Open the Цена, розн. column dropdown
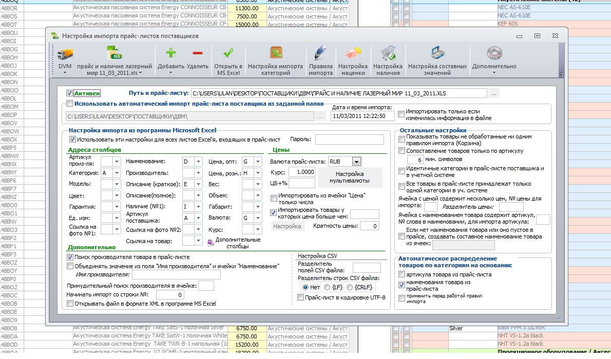The height and width of the screenshot is (359, 611). click(x=258, y=173)
